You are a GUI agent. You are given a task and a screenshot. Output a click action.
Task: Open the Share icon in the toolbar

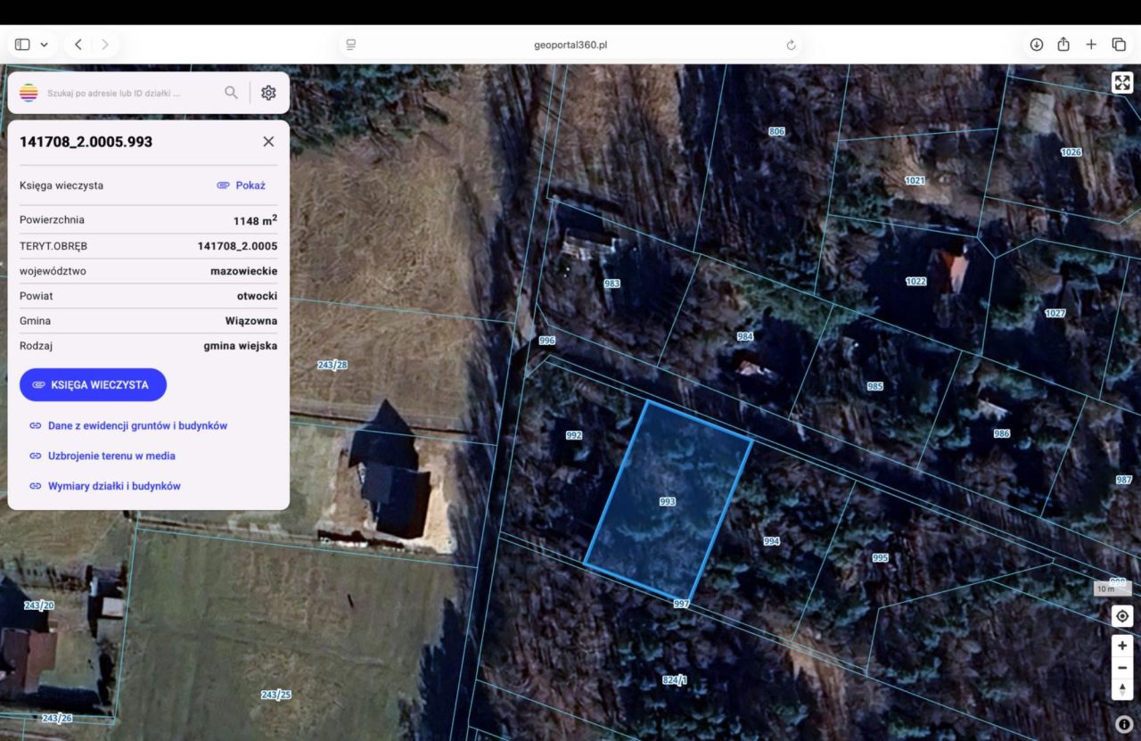click(1063, 45)
